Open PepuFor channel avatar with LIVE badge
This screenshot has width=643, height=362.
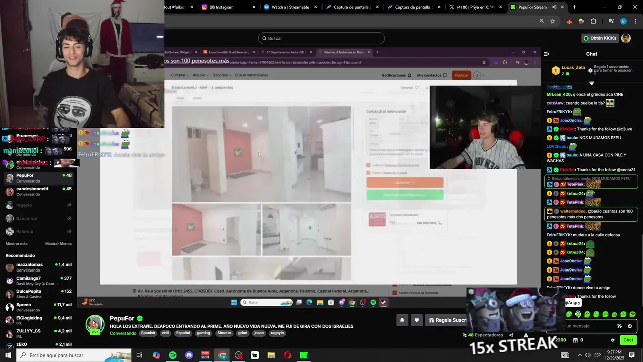pyautogui.click(x=95, y=325)
